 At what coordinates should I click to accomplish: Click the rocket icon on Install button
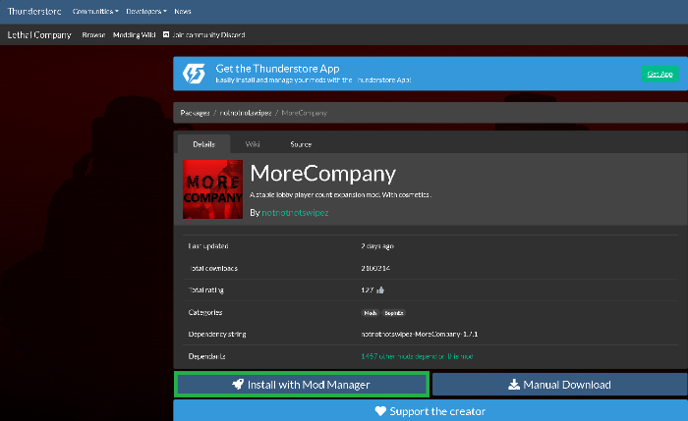tap(238, 385)
